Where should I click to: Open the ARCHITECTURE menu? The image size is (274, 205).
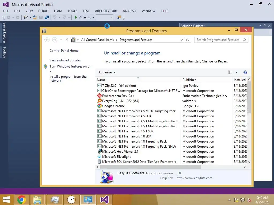point(106,11)
